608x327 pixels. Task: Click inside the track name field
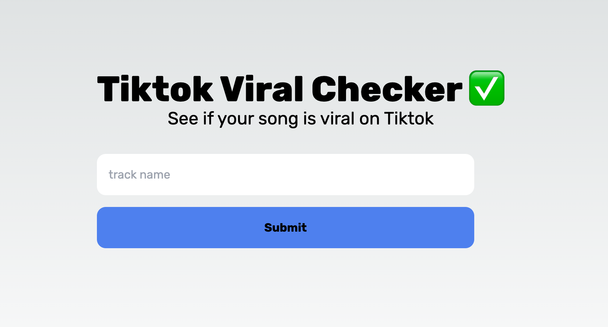point(285,174)
